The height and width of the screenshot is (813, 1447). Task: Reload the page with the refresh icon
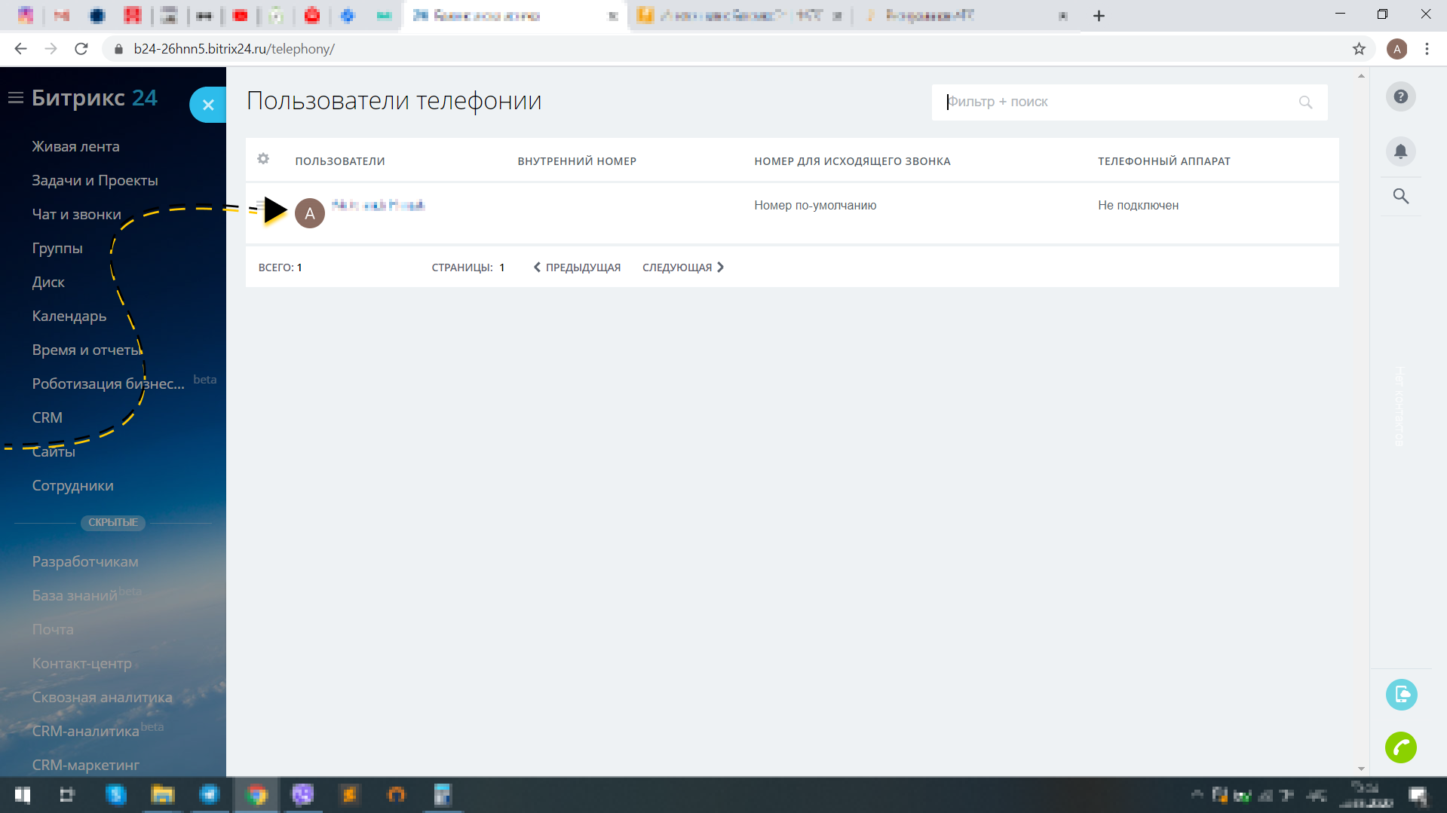click(82, 48)
